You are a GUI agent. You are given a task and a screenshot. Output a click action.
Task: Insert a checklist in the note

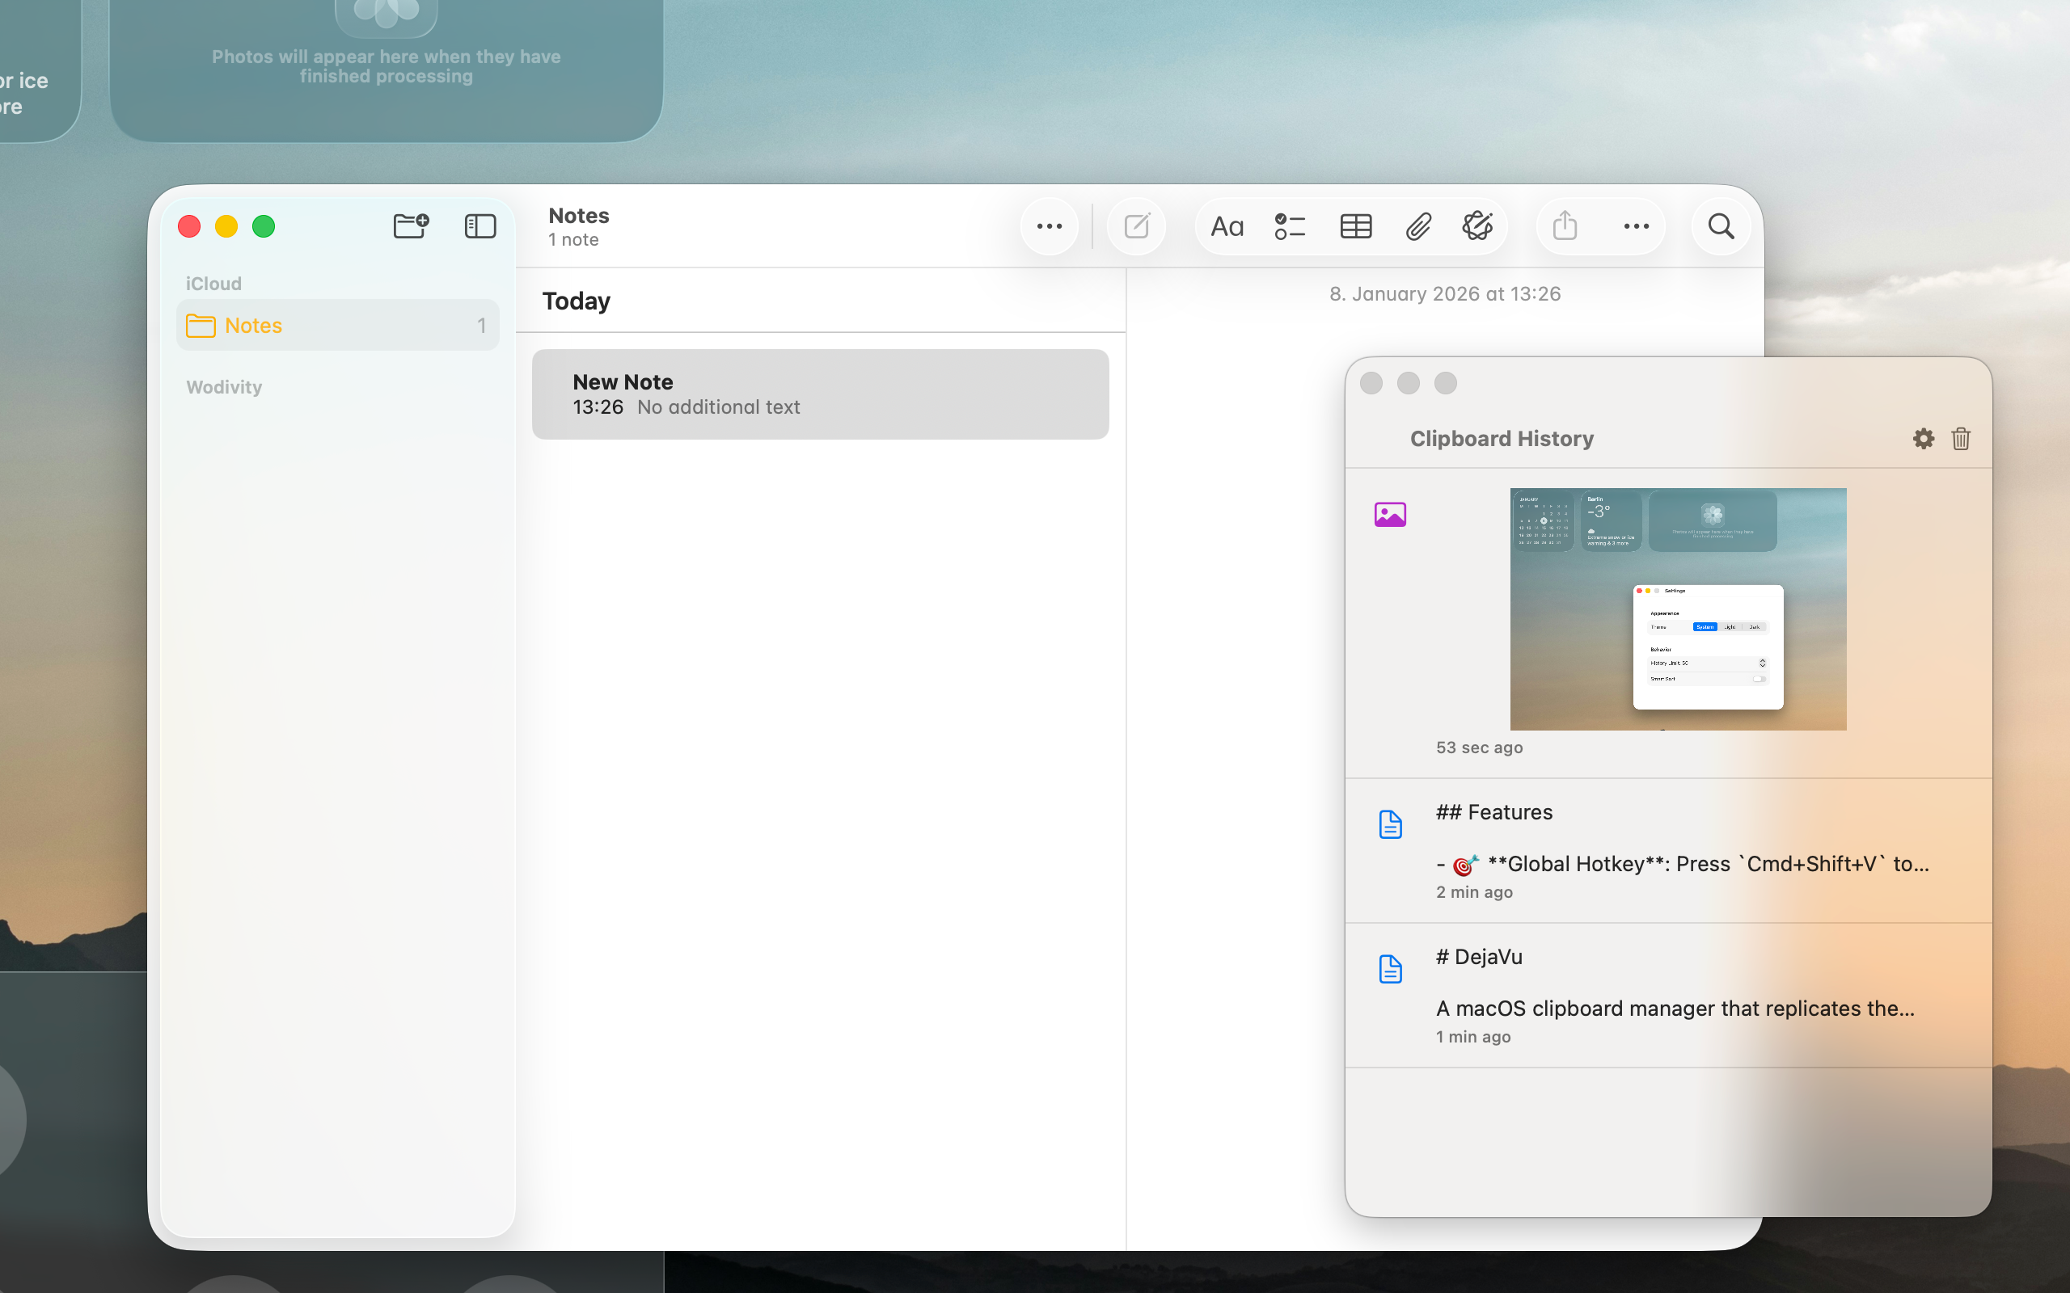tap(1290, 226)
